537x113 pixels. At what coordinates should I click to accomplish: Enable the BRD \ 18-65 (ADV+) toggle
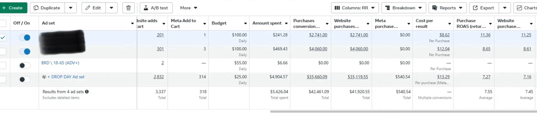tap(25, 65)
